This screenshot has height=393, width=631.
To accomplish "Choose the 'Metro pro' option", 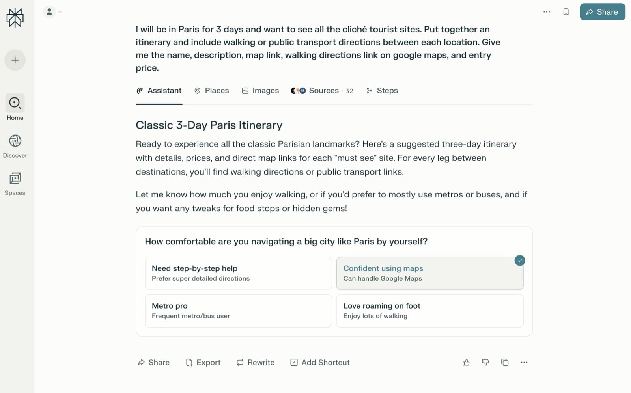I will [238, 311].
